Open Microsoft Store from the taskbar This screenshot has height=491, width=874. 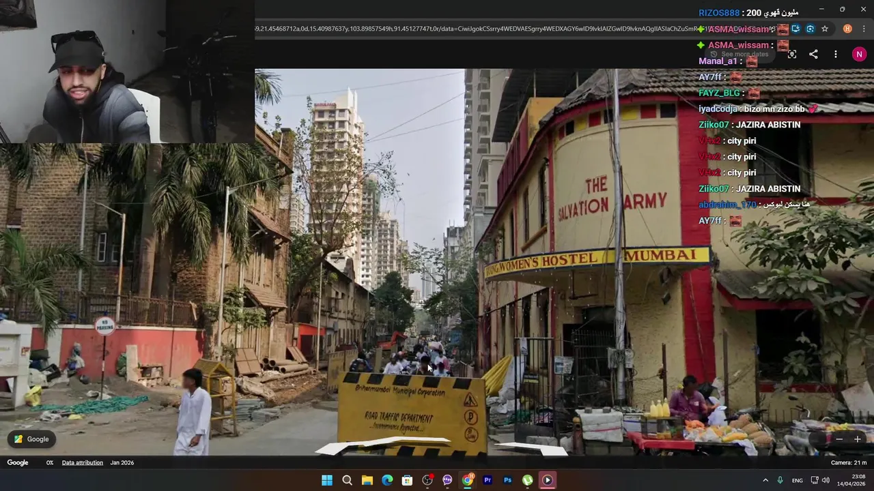[x=407, y=480]
